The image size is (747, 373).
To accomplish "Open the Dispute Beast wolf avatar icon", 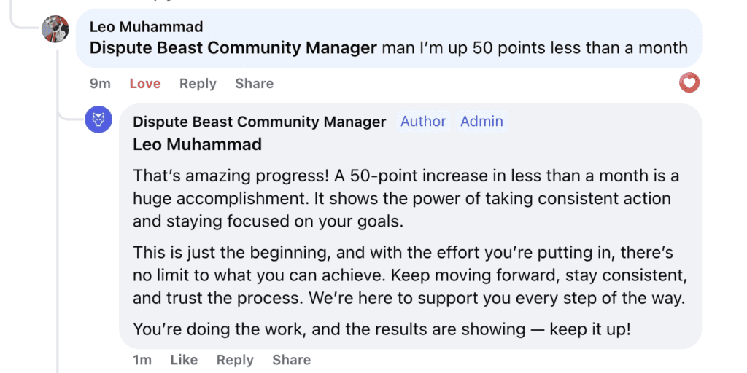I will (98, 120).
